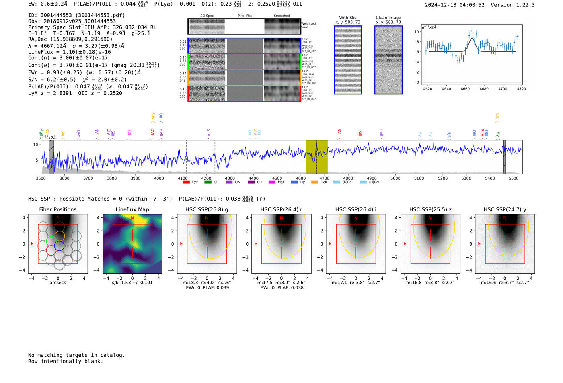This screenshot has height=383, width=563.
Task: Click the s/b: 1.53 +/- 0.101 caption
Action: tap(132, 283)
